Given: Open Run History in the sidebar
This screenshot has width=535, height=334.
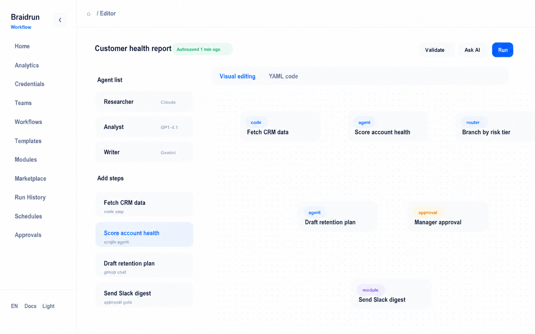Looking at the screenshot, I should [x=30, y=197].
